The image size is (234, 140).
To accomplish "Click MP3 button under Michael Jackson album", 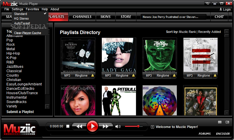I will click(x=67, y=75).
